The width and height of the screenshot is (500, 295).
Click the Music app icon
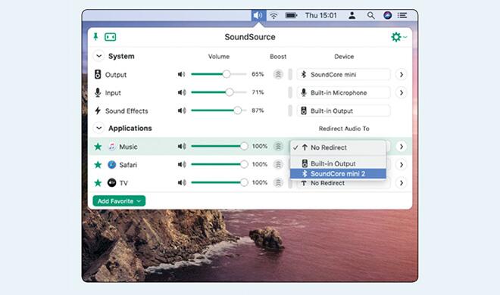pyautogui.click(x=112, y=147)
